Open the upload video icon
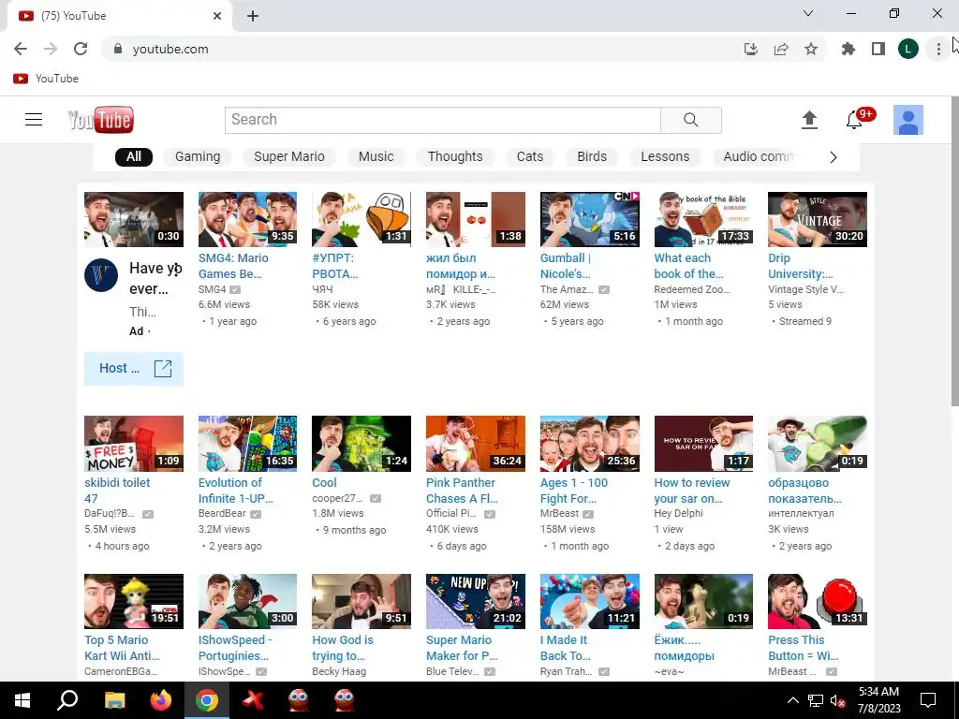The image size is (959, 719). coord(809,120)
